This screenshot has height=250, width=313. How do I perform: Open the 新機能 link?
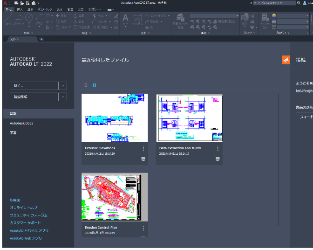coord(15,200)
